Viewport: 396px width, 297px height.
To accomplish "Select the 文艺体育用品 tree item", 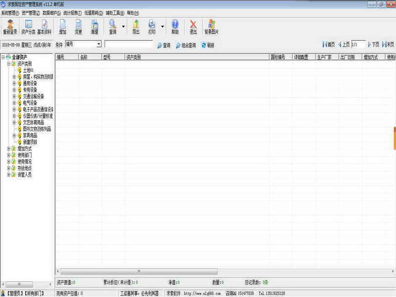I will point(34,122).
